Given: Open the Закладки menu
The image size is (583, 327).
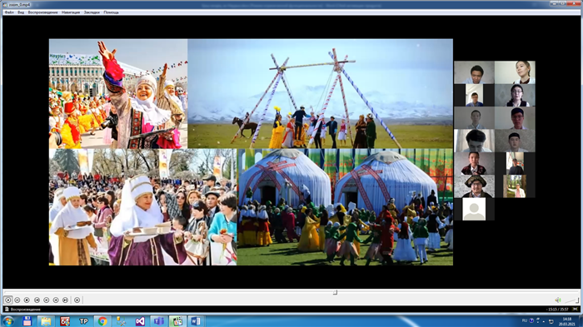Looking at the screenshot, I should [x=92, y=12].
